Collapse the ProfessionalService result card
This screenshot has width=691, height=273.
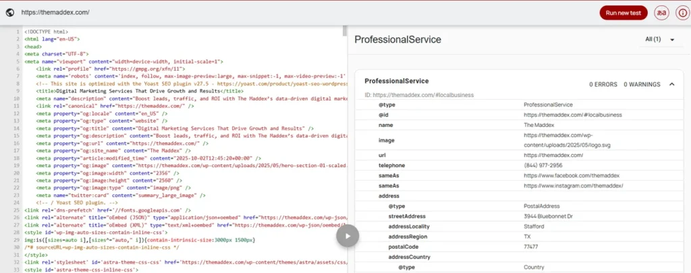point(671,84)
